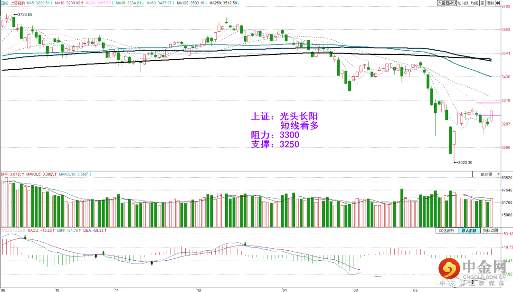Click the +53.12 MACD axis label
The height and width of the screenshot is (292, 513).
click(x=507, y=234)
